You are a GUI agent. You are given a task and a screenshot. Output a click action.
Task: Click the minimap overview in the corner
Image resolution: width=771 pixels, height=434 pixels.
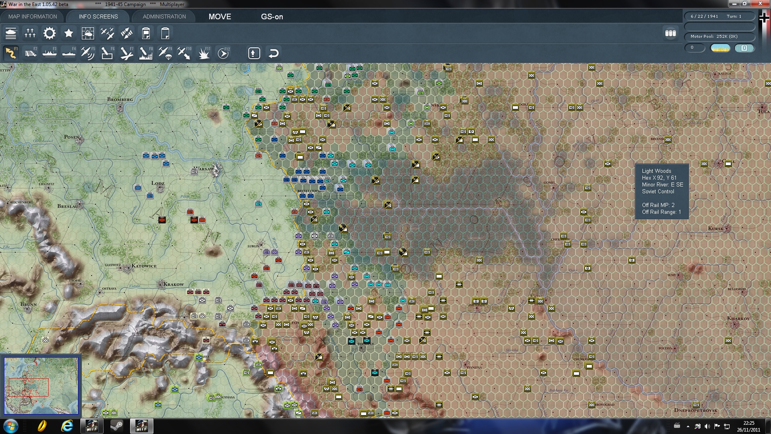click(41, 386)
